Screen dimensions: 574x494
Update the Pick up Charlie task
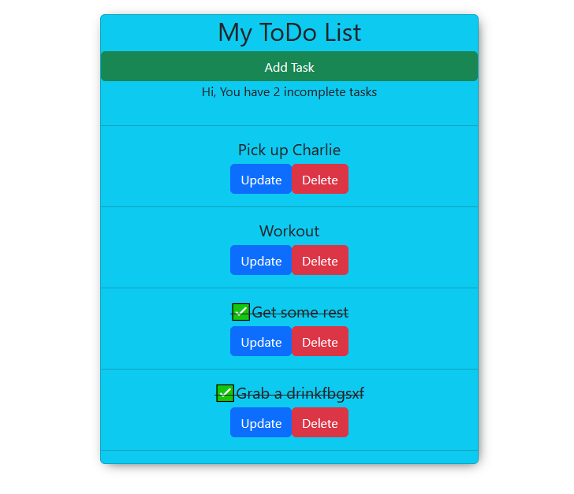pos(261,180)
